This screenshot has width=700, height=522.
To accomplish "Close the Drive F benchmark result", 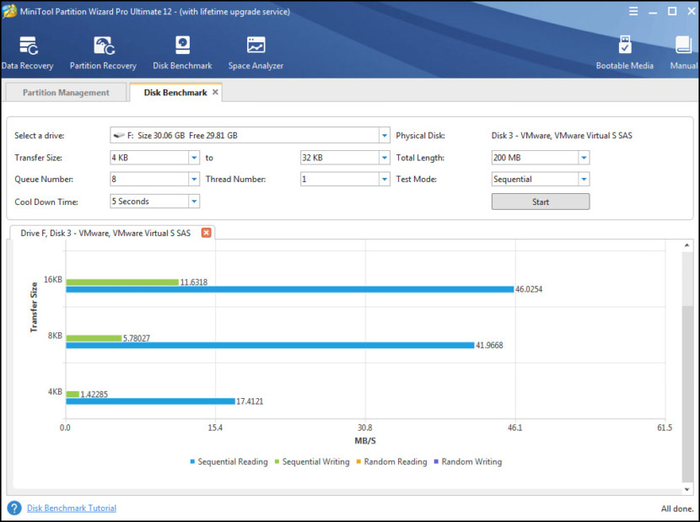I will pos(207,233).
